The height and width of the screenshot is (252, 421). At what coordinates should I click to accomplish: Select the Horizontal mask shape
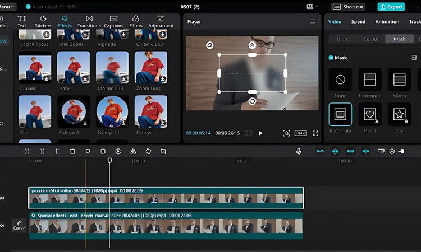[x=370, y=80]
